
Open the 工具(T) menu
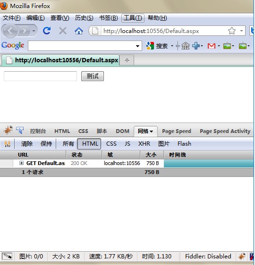coord(133,18)
